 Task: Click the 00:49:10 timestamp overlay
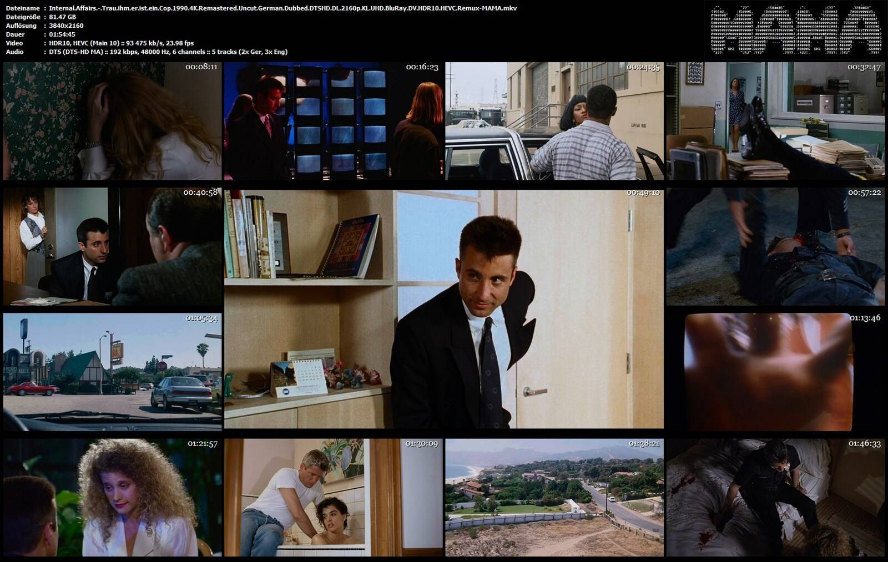click(x=643, y=193)
